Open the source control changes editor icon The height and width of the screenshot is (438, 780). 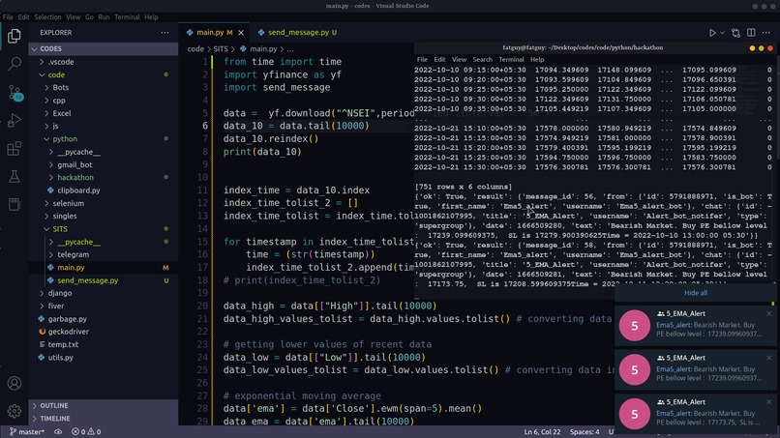coord(735,33)
